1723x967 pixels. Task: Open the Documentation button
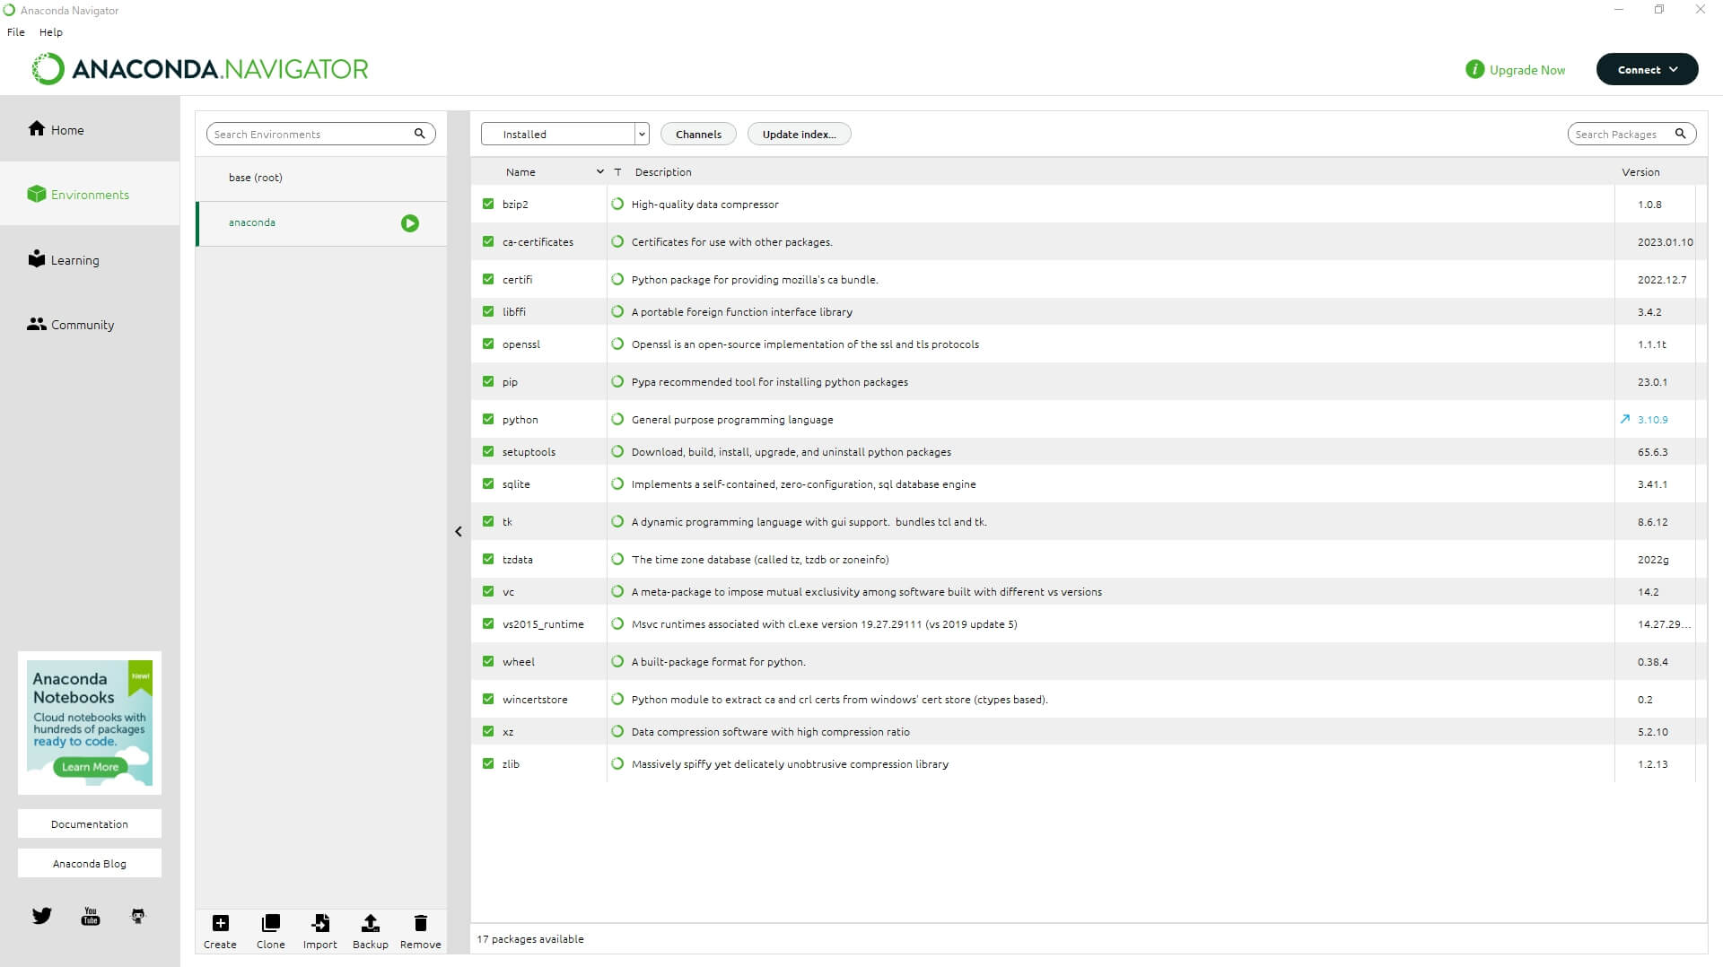pos(90,823)
